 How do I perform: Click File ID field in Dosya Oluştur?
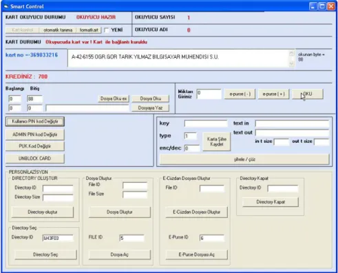[135, 185]
